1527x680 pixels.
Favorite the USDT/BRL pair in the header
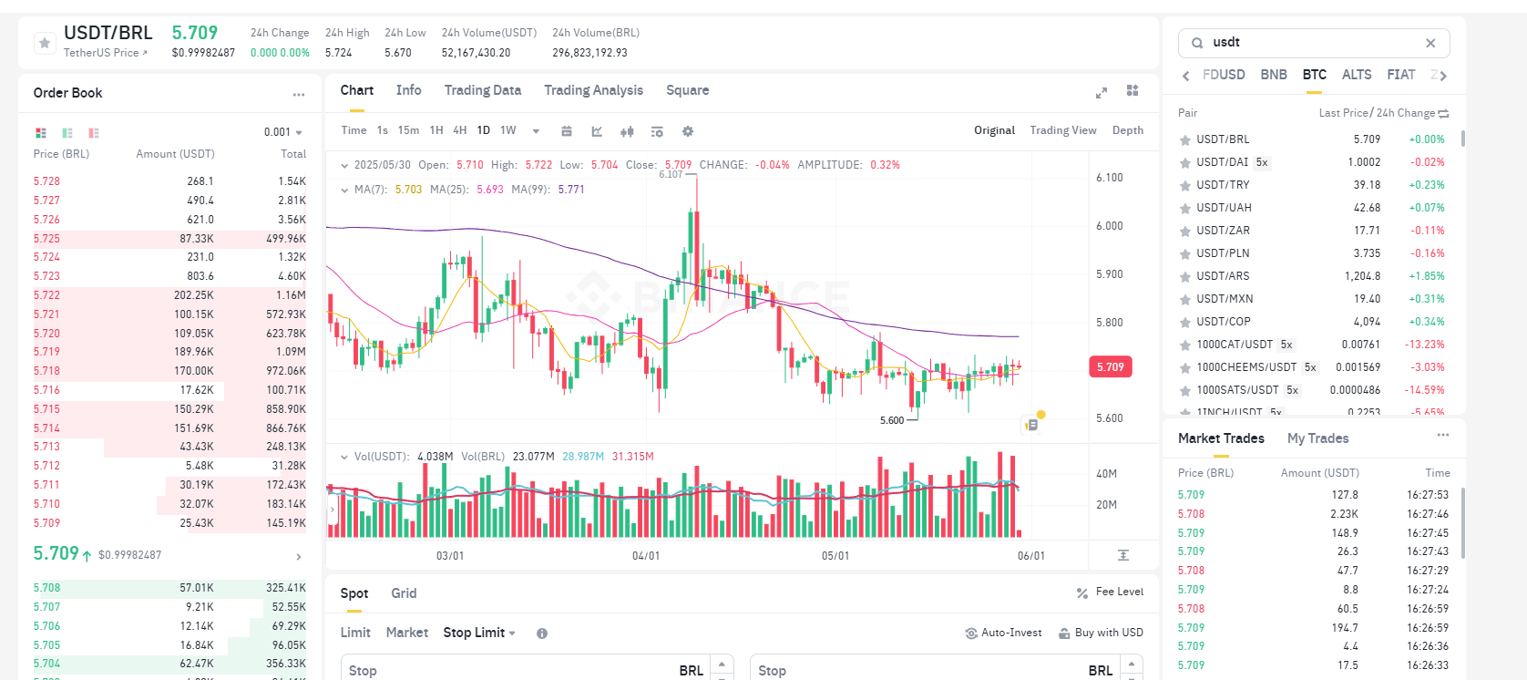point(45,43)
